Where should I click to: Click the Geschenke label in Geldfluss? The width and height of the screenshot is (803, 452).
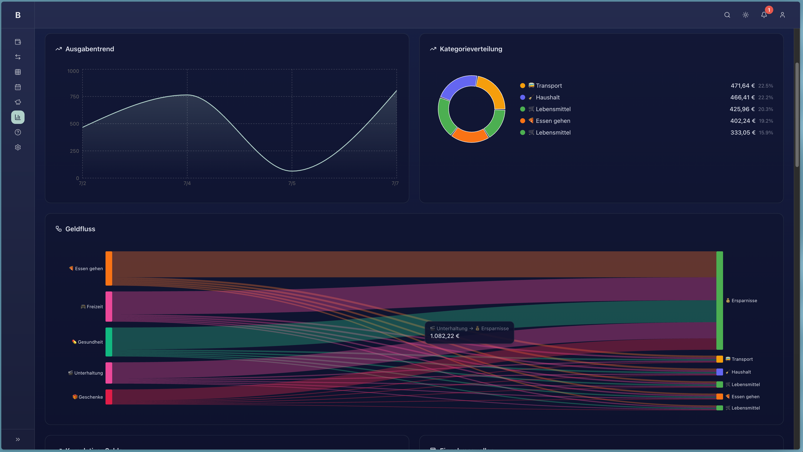point(88,397)
